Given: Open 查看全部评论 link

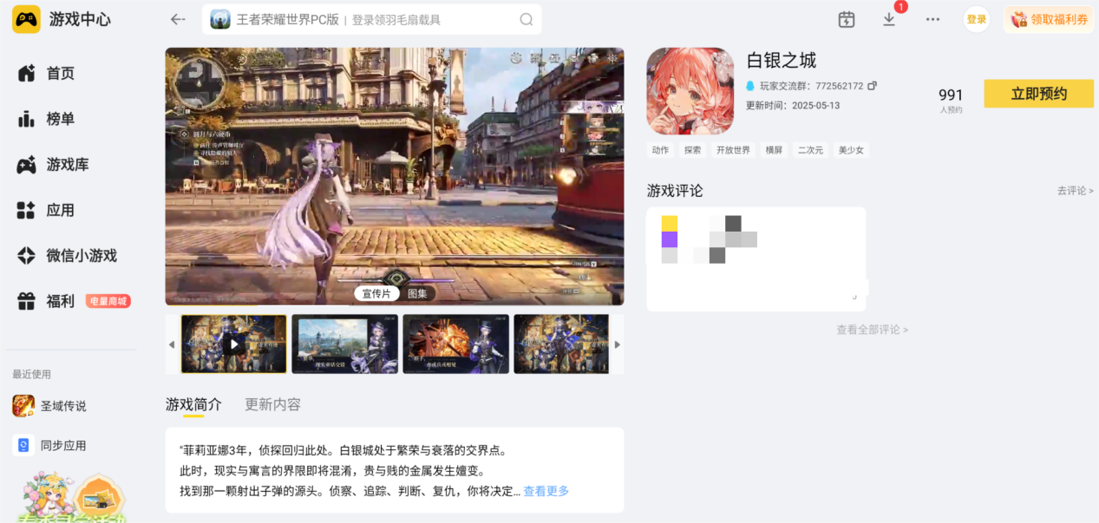Looking at the screenshot, I should 872,330.
